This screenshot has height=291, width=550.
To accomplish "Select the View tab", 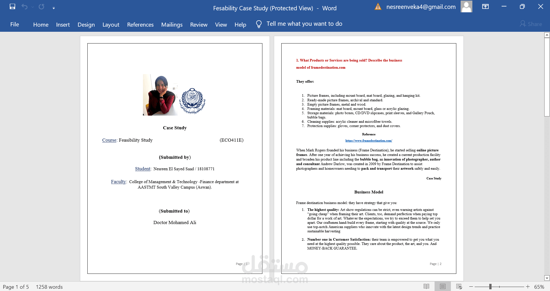I will click(221, 25).
